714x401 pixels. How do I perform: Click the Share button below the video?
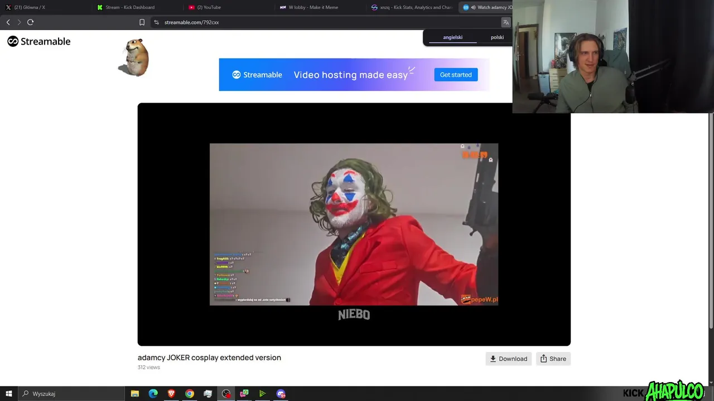coord(553,359)
